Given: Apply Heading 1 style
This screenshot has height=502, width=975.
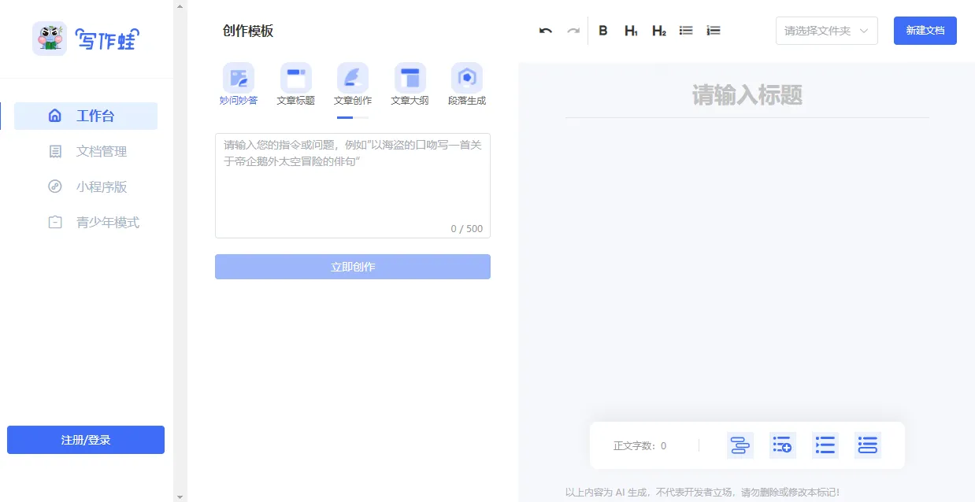Looking at the screenshot, I should (631, 31).
